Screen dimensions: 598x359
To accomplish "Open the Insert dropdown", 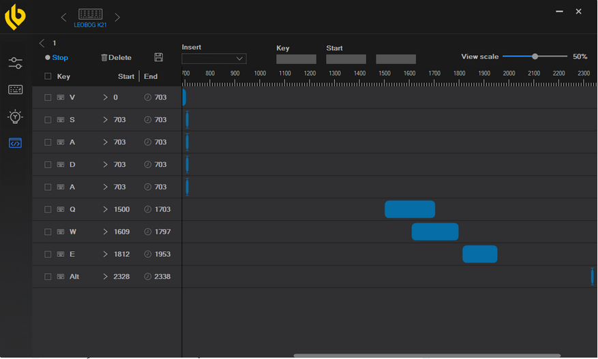I will [x=214, y=59].
